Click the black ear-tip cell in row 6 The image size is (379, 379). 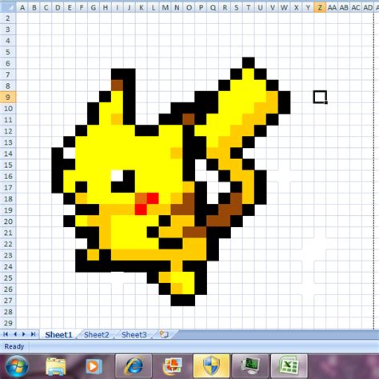click(249, 63)
